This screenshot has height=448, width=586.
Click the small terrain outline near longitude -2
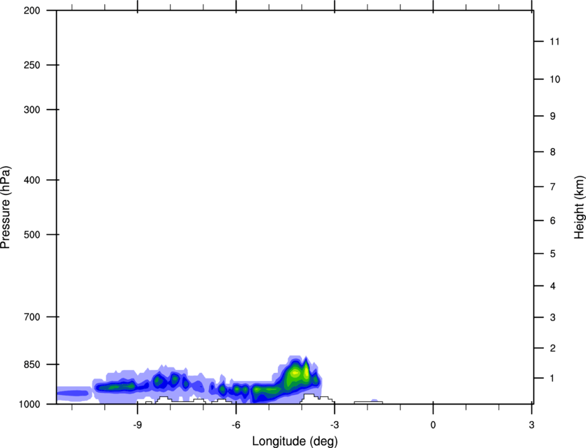click(368, 402)
